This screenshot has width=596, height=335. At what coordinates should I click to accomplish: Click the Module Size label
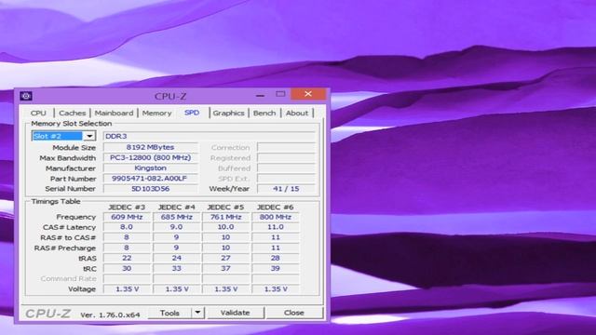(x=74, y=147)
